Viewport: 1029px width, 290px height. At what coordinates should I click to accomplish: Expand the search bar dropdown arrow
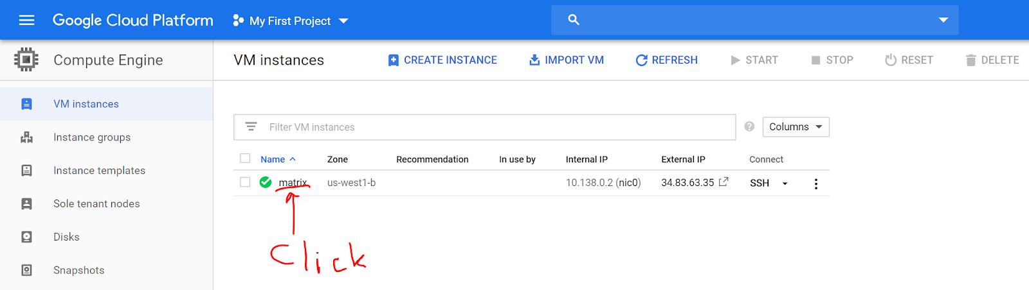click(x=943, y=20)
